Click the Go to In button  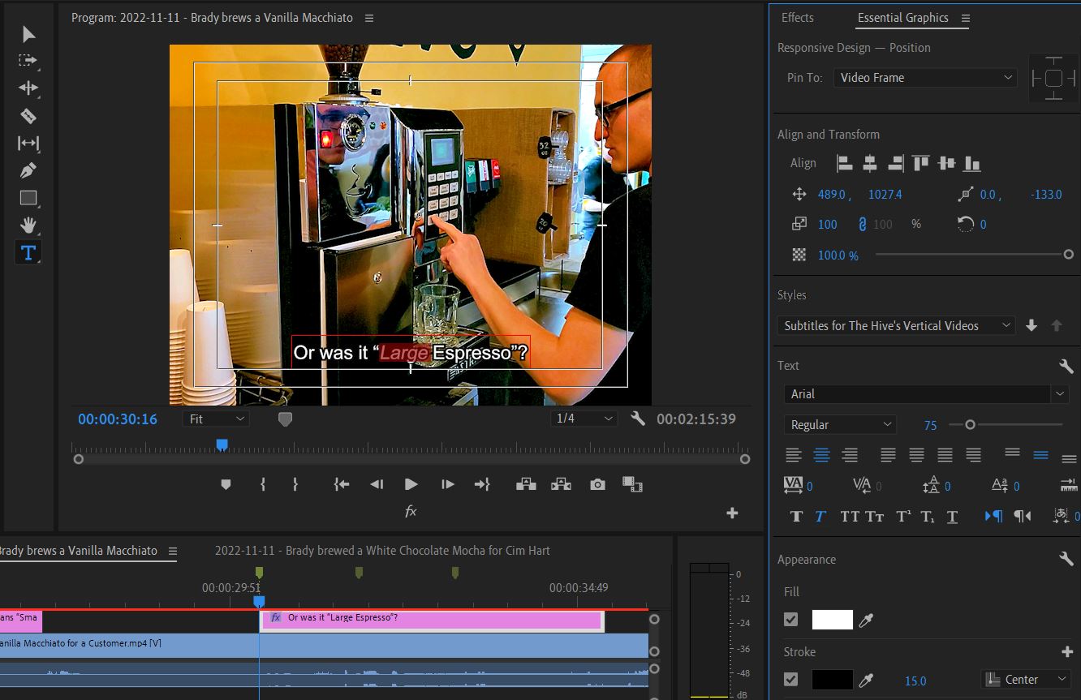[342, 484]
